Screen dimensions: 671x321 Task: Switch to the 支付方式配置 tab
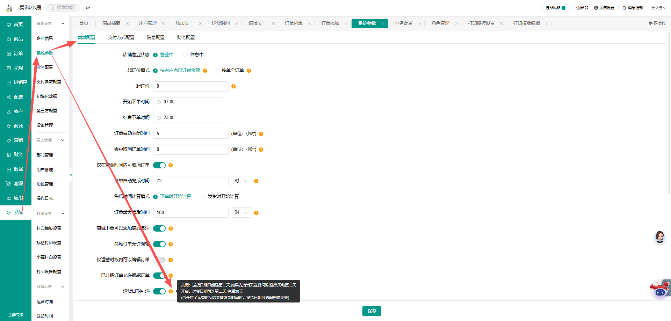click(x=121, y=37)
